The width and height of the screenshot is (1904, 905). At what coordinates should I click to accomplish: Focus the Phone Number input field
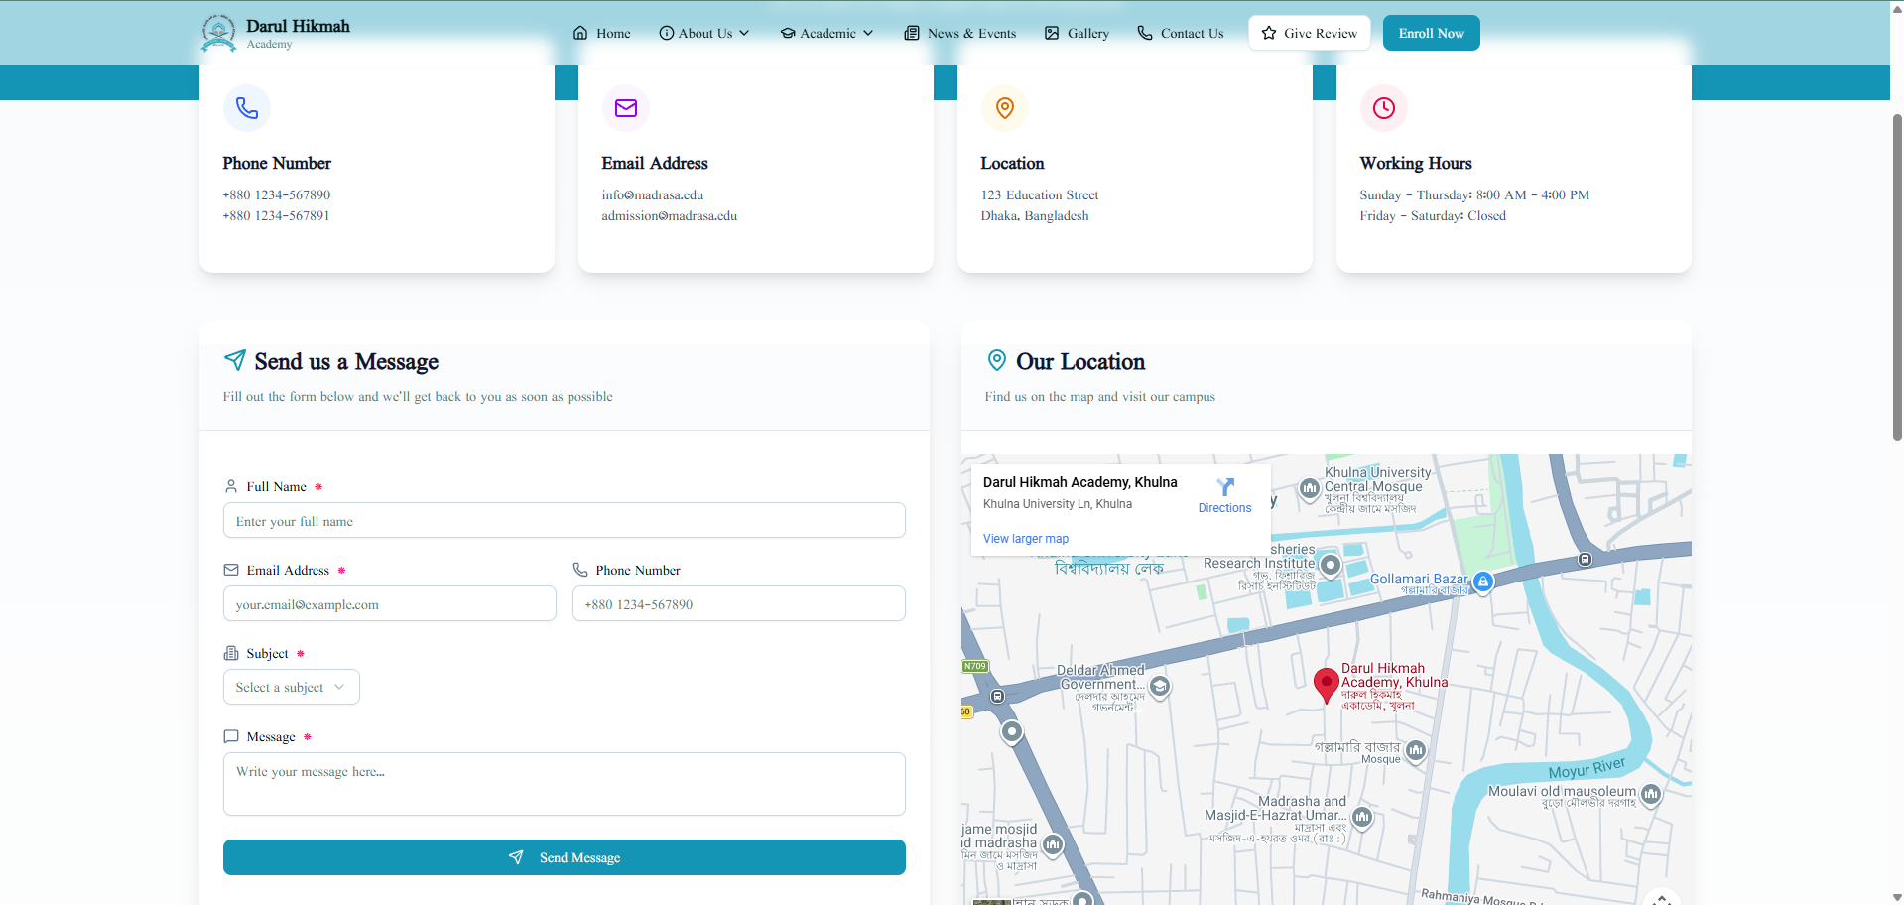(739, 603)
